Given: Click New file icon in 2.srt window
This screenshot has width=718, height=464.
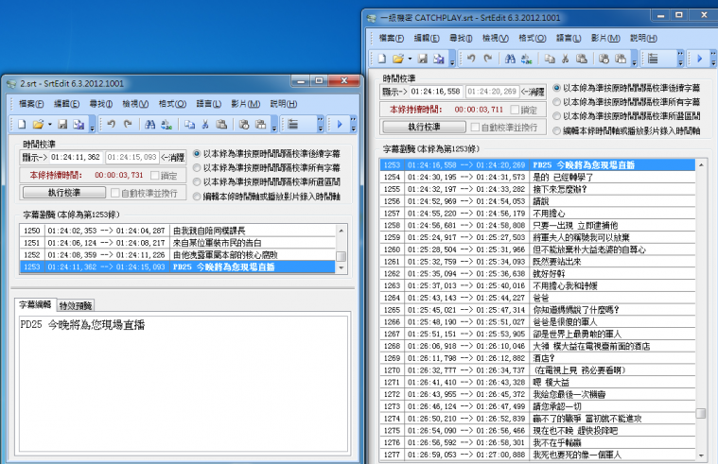Looking at the screenshot, I should coord(22,124).
